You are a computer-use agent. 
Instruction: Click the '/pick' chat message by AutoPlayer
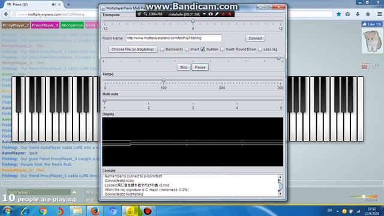[x=33, y=153]
